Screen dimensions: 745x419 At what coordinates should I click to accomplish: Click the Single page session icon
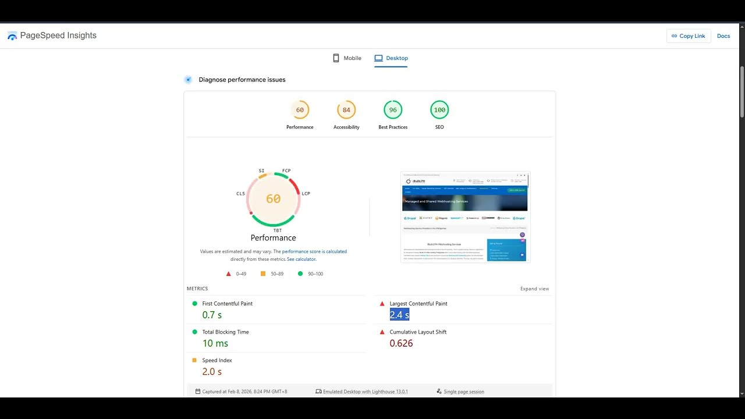(x=439, y=392)
